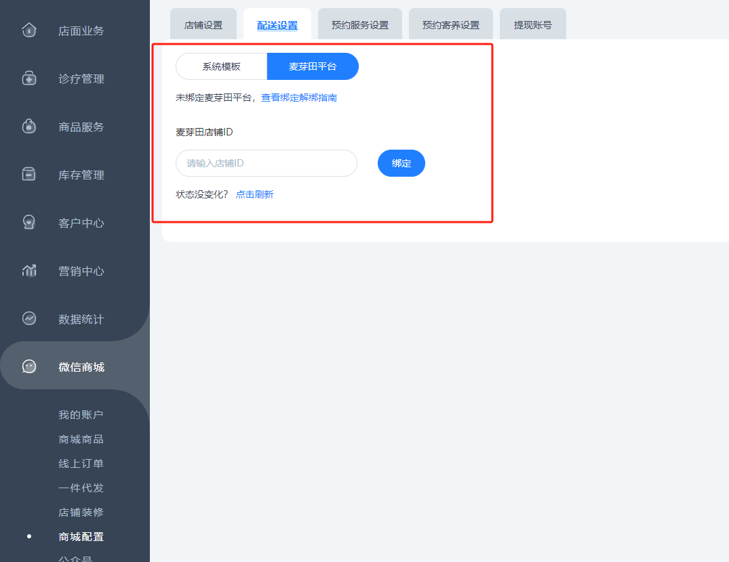The width and height of the screenshot is (729, 562).
Task: Select the 麦芽田平台 option
Action: click(x=313, y=66)
